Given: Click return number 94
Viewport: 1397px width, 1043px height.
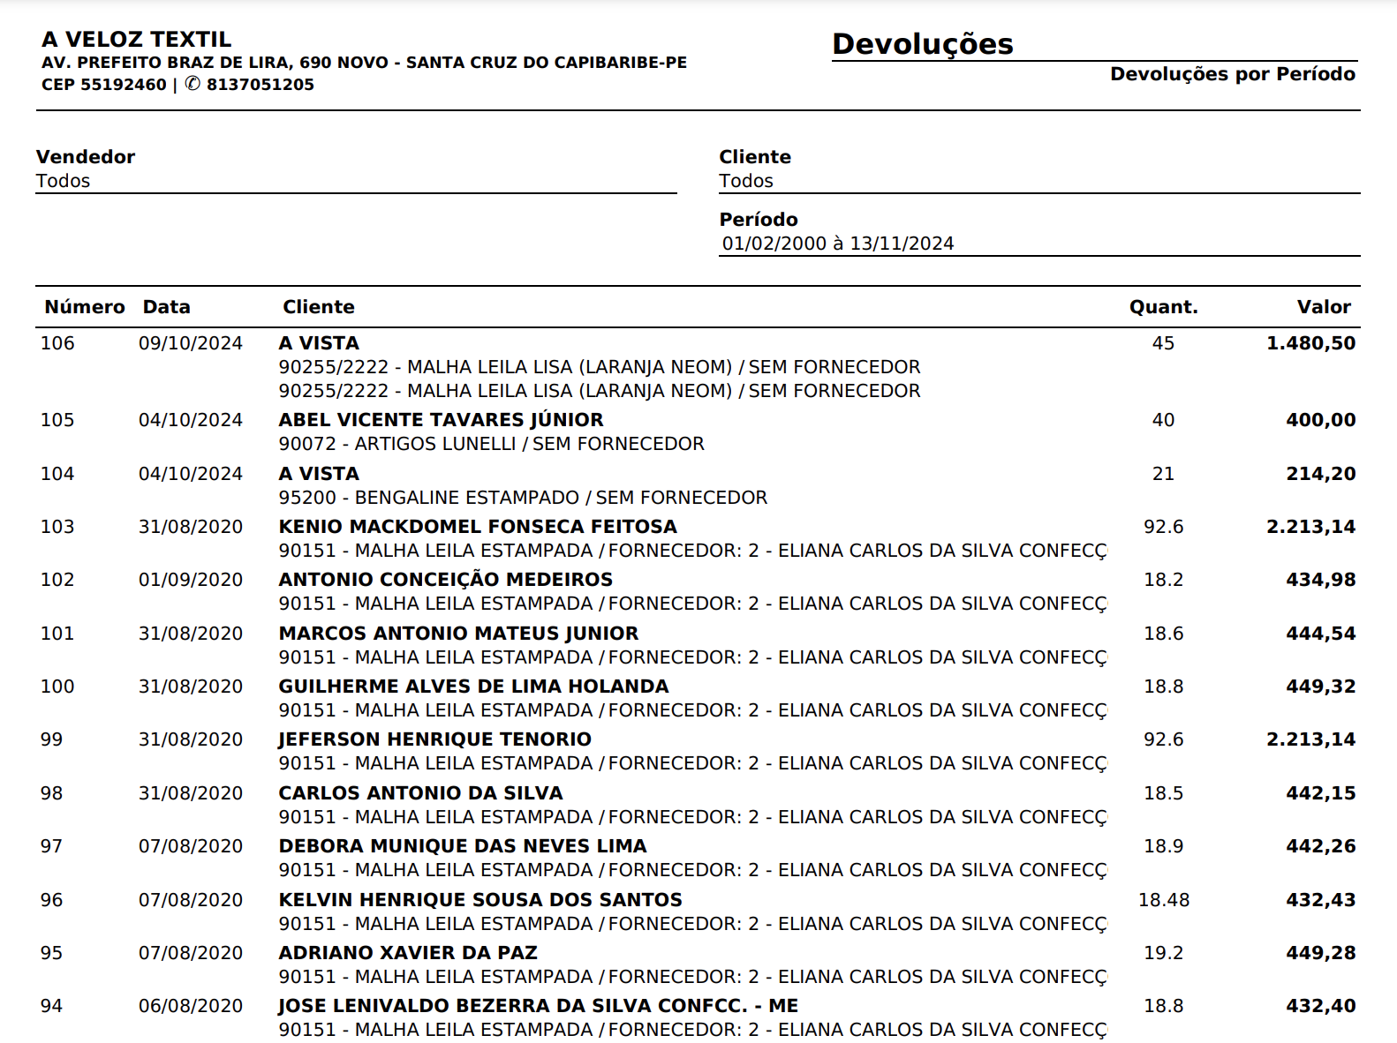Looking at the screenshot, I should [x=51, y=1006].
